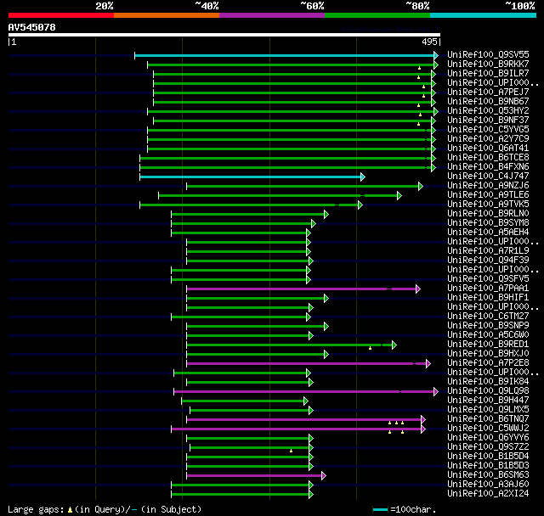
Task: Select UniRef100_A2XI24 label
Action: click(488, 494)
